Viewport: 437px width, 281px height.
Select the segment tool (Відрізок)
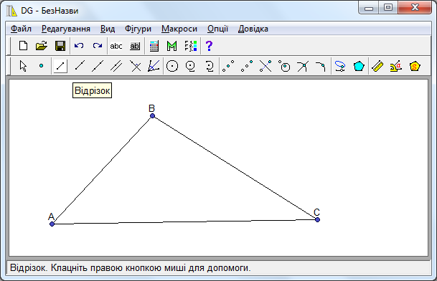60,66
